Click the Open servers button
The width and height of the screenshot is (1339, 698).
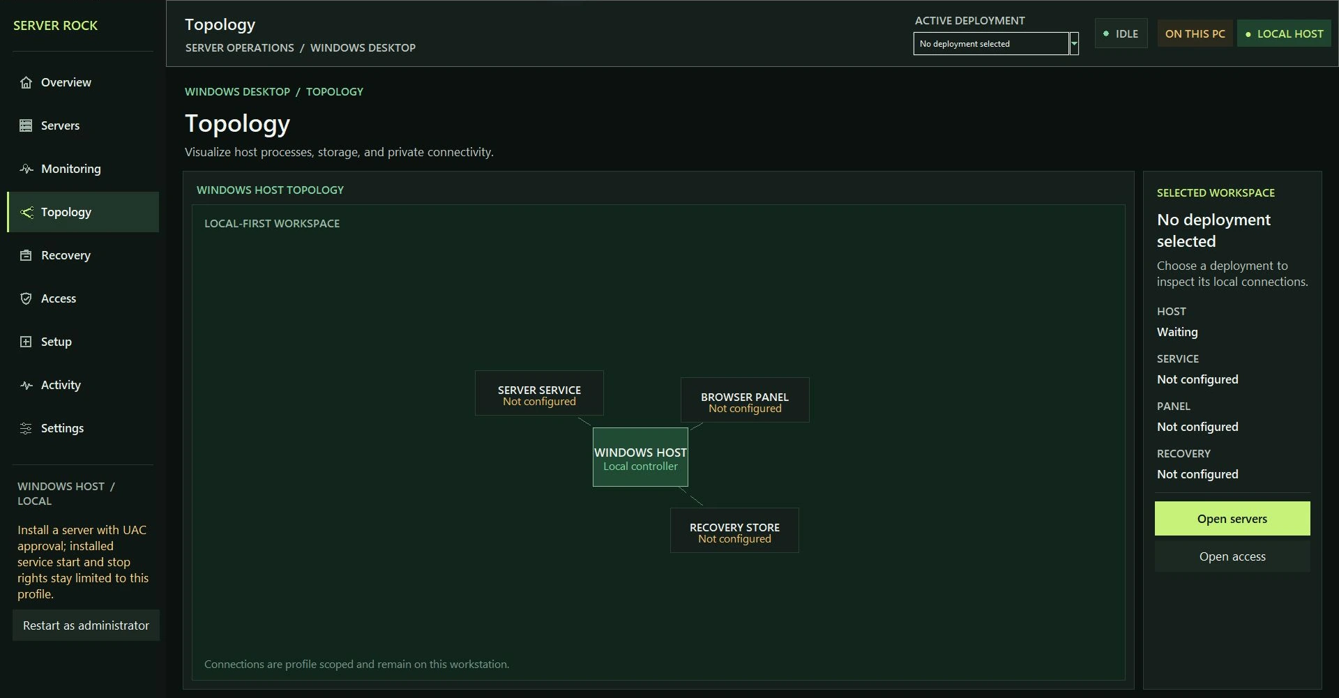(1232, 519)
